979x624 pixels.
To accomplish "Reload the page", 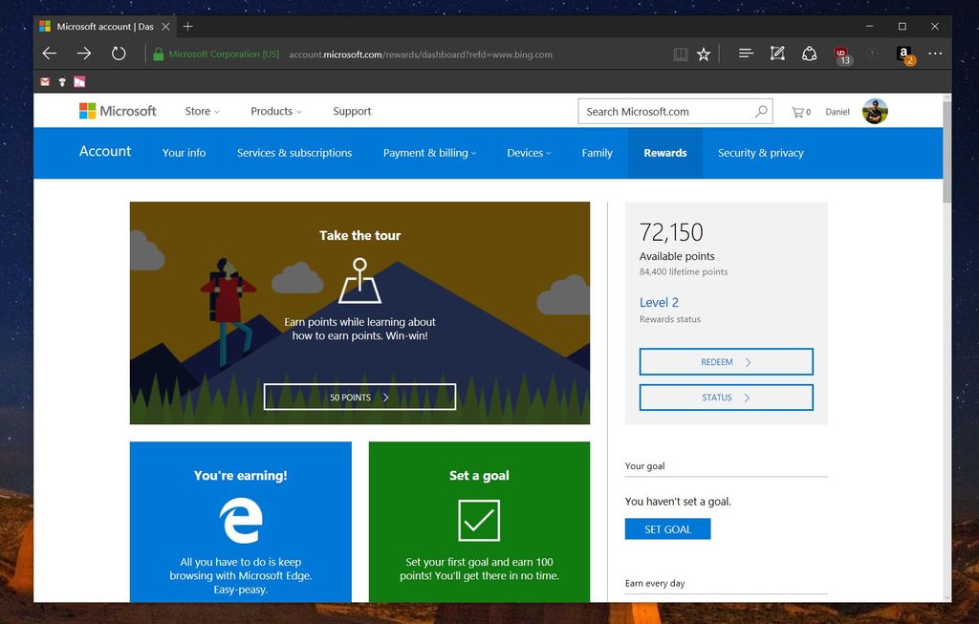I will point(119,54).
